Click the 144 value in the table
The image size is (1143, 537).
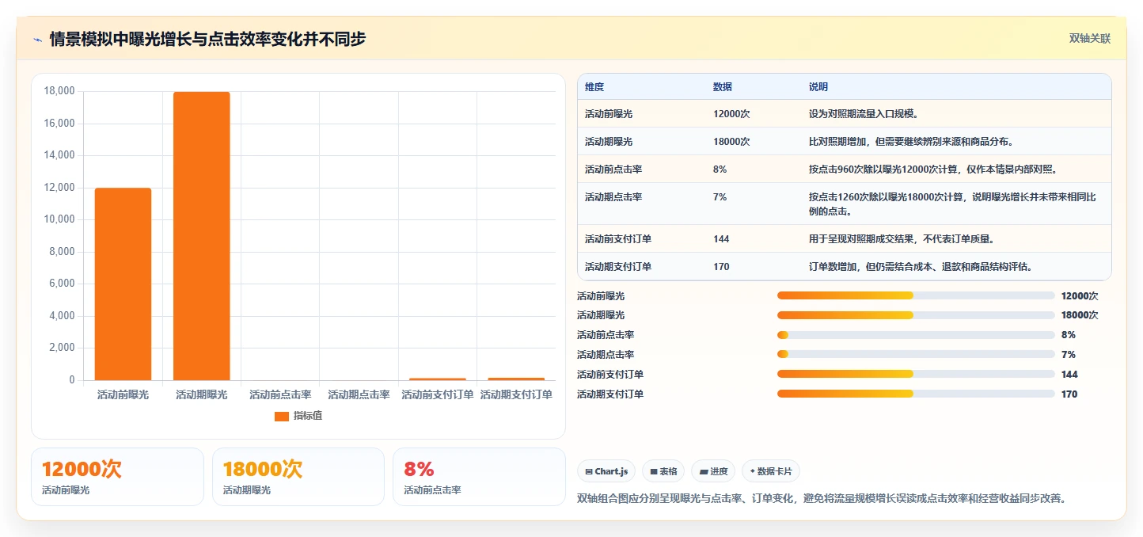click(721, 239)
